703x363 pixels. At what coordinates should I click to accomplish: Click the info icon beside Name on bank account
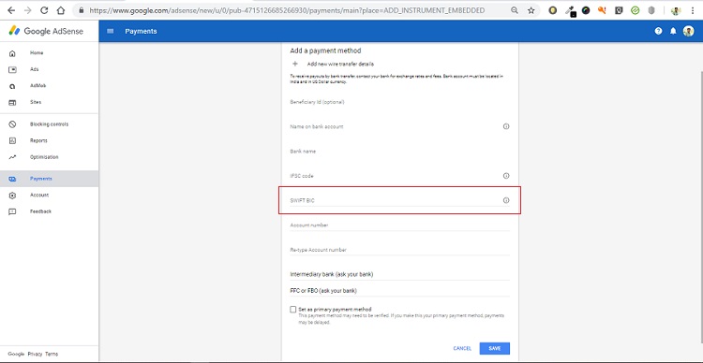click(x=506, y=126)
